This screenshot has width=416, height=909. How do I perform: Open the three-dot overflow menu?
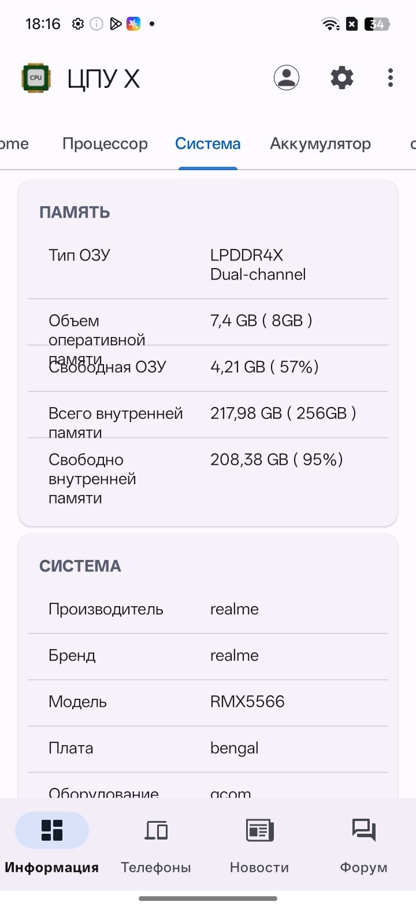[x=391, y=78]
